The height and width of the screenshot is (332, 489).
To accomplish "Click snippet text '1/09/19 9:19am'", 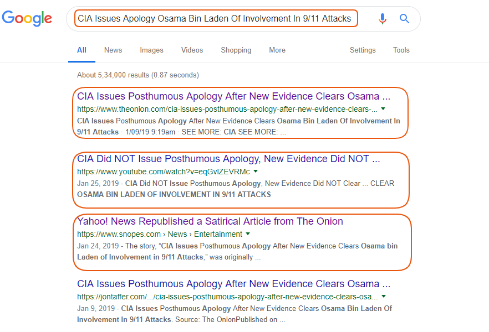I will tap(150, 132).
